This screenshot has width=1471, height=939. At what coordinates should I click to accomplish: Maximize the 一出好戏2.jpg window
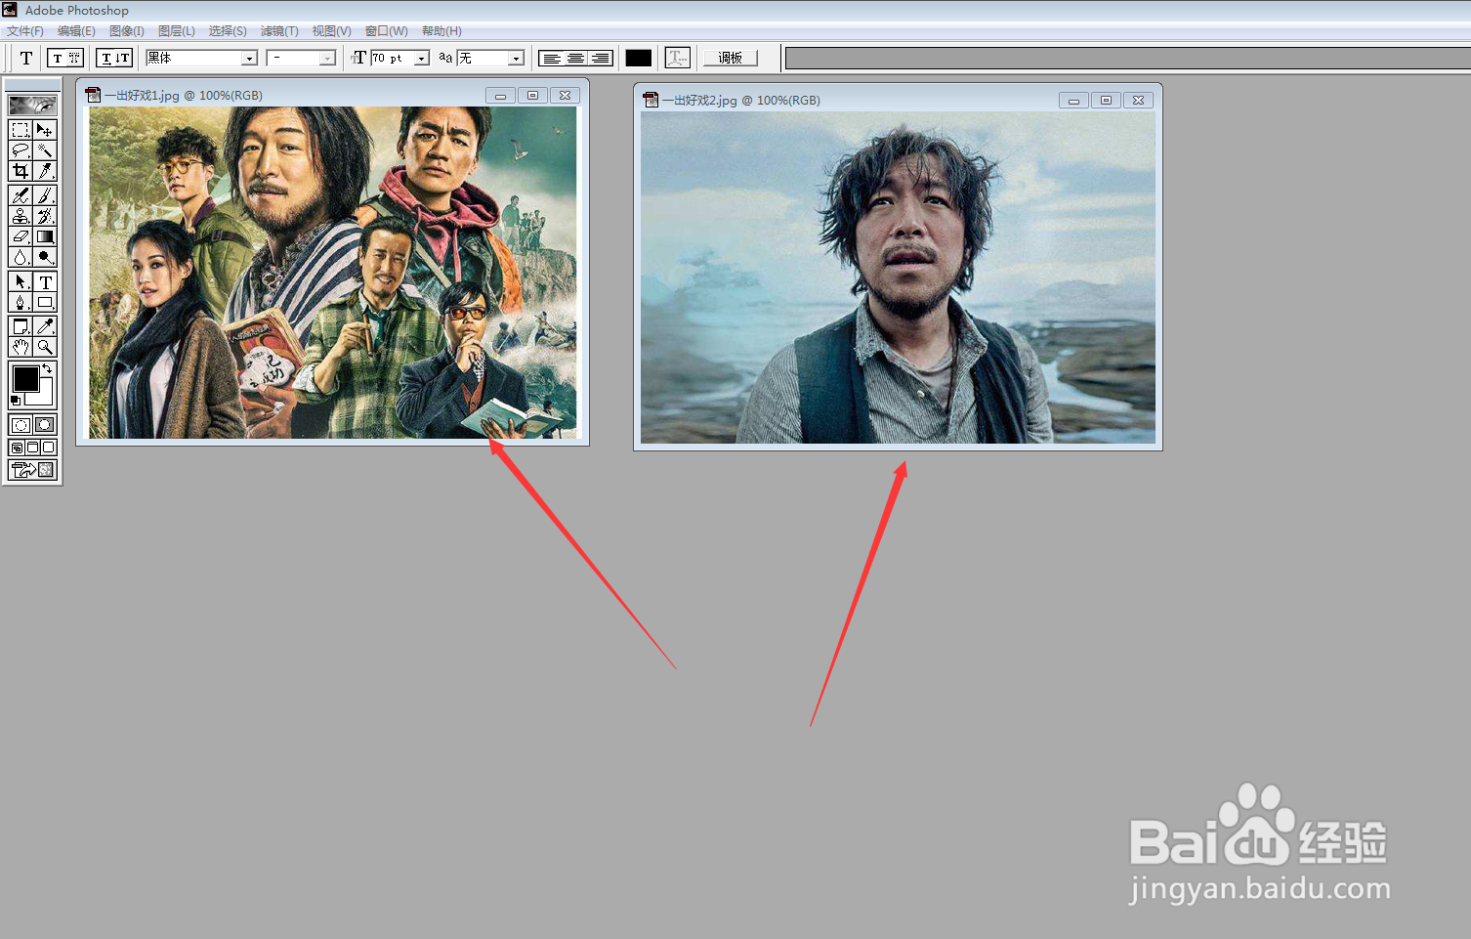pyautogui.click(x=1106, y=101)
